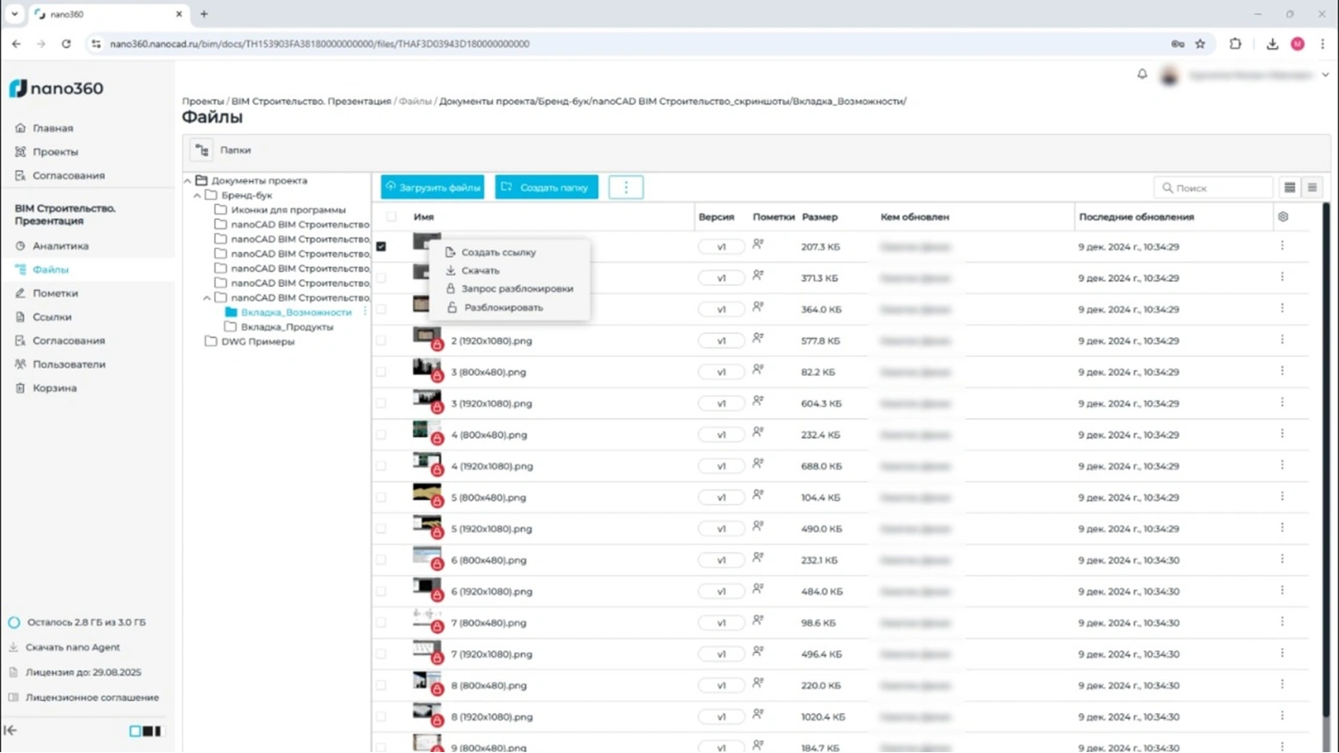This screenshot has height=753, width=1339.
Task: Collapse the Бренд-бук folder node
Action: point(197,196)
